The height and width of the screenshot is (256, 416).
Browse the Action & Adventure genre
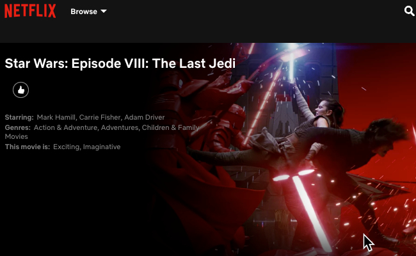click(x=65, y=127)
